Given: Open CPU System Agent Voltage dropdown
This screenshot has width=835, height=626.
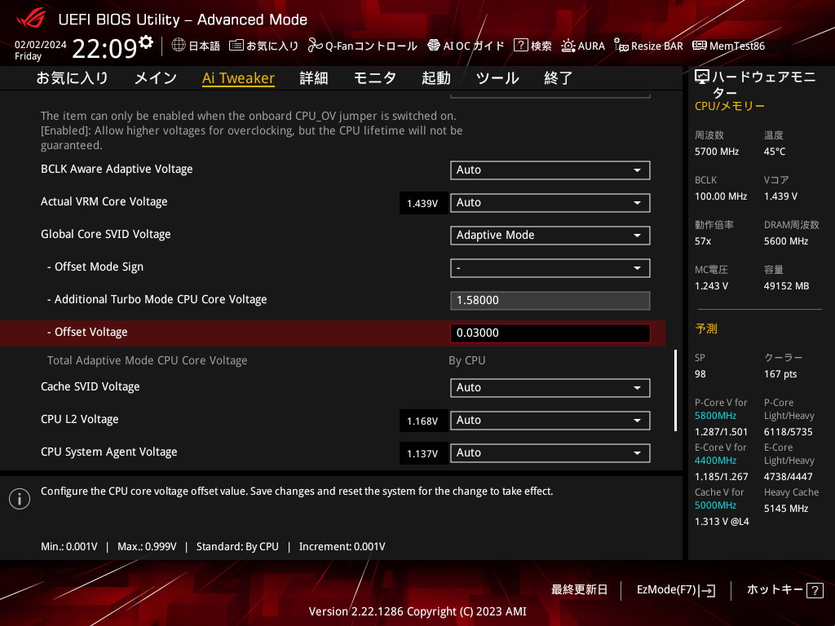Looking at the screenshot, I should [x=550, y=453].
